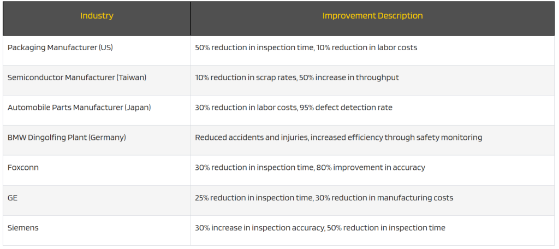Select '25% reduction in inspection time' text
559x249 pixels.
pos(254,198)
